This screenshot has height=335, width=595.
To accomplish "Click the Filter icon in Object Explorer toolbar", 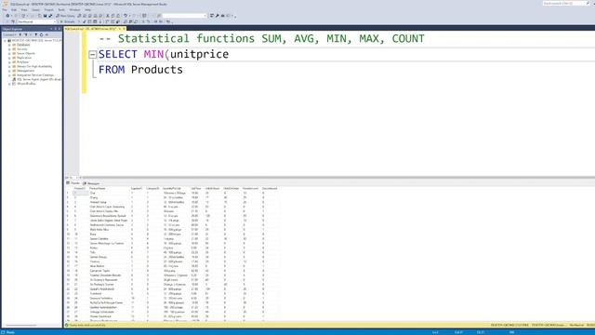I will [x=36, y=34].
